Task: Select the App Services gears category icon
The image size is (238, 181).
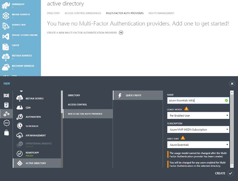Action: pyautogui.click(x=6, y=114)
